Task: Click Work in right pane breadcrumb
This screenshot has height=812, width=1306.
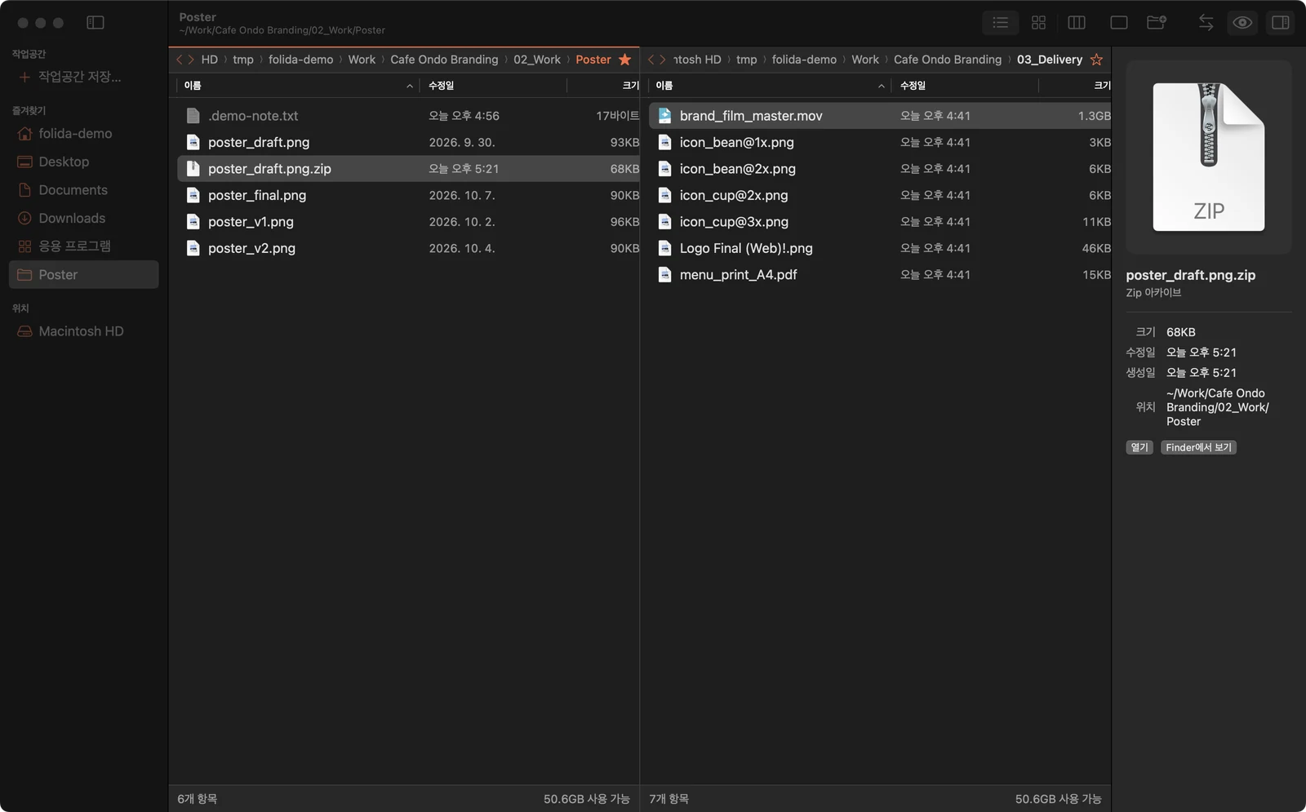Action: pyautogui.click(x=865, y=60)
